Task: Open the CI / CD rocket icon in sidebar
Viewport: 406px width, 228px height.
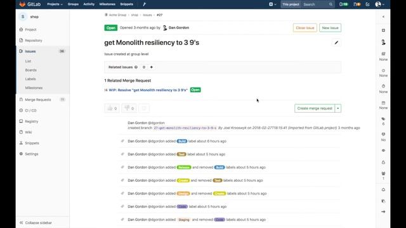Action: [21, 110]
